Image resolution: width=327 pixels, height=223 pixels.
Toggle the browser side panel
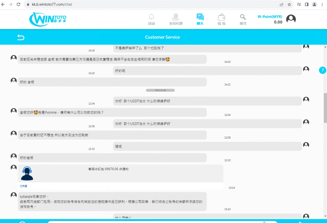coord(307,4)
